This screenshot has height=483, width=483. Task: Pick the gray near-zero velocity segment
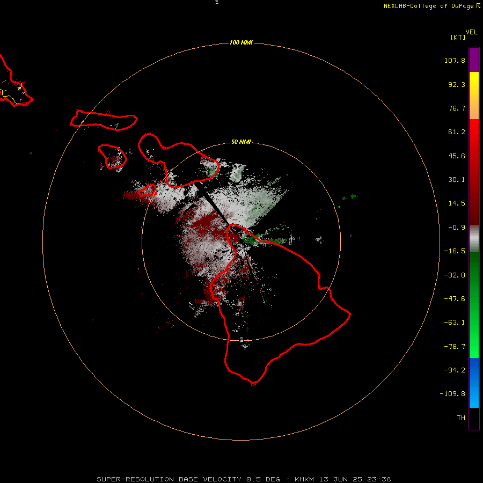point(474,239)
